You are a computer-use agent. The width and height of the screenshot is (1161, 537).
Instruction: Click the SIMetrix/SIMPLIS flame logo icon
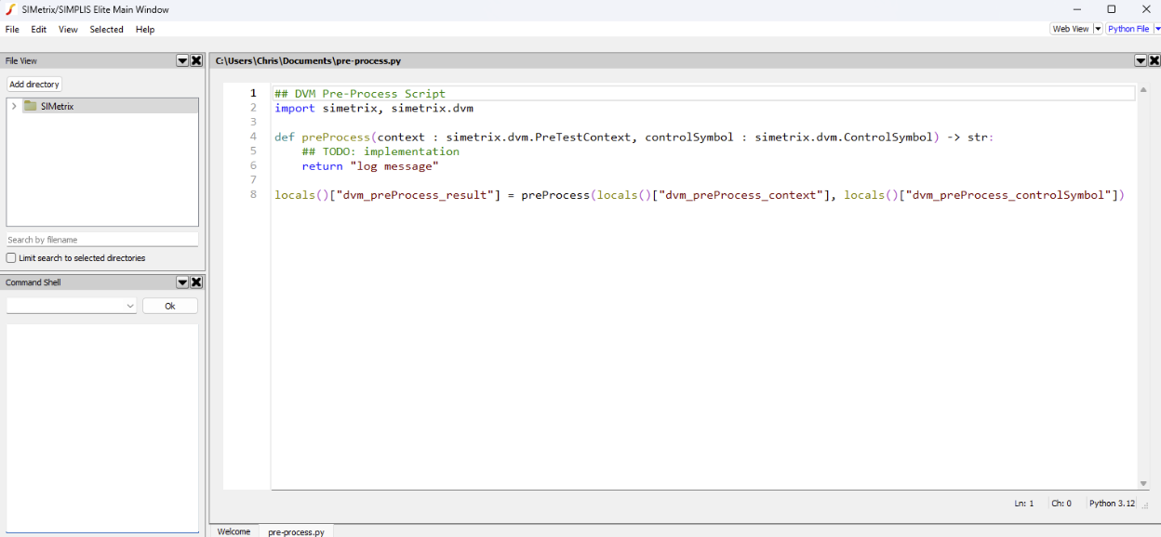click(x=9, y=9)
